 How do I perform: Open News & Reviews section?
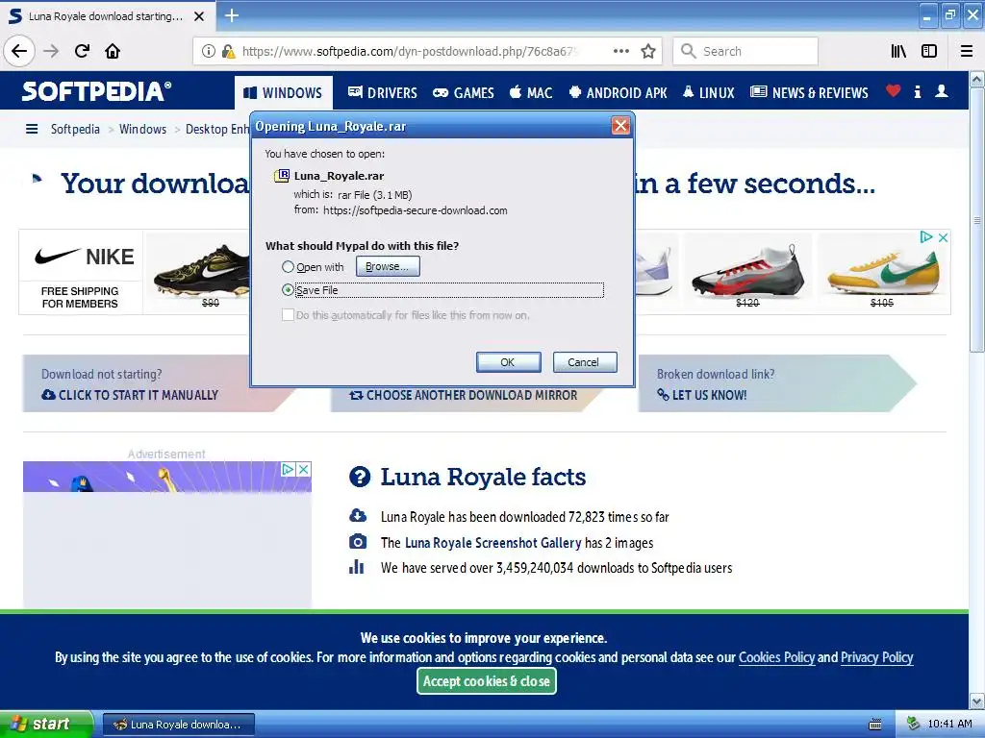[x=809, y=93]
